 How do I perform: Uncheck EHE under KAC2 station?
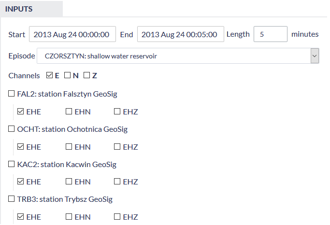point(20,181)
